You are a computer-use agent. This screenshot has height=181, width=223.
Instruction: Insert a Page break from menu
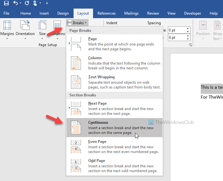[x=114, y=44]
